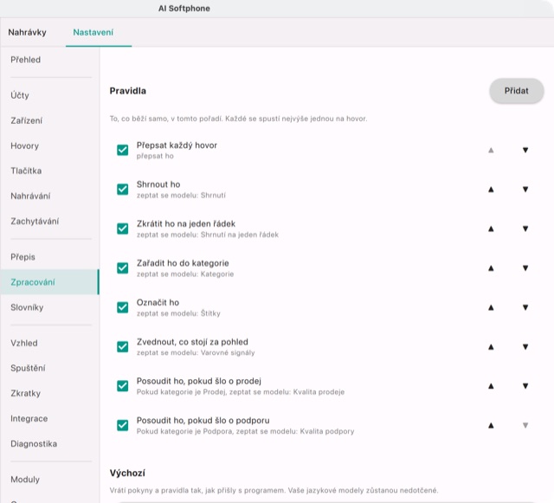Uncheck "Přepsat každý hovor" rule
554x503 pixels.
(123, 151)
